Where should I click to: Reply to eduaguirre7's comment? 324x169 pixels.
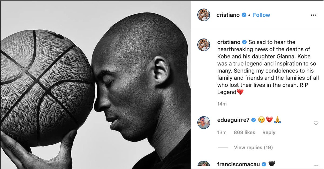(269, 132)
